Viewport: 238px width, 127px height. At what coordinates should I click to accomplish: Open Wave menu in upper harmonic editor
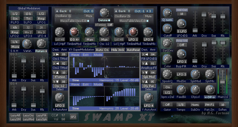pos(75,55)
